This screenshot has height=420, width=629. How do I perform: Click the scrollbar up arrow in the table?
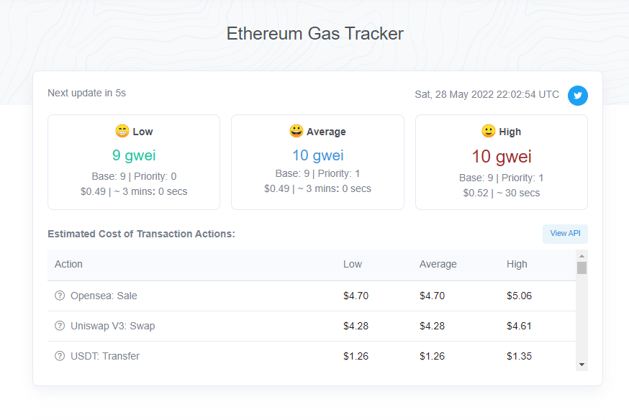pos(582,256)
